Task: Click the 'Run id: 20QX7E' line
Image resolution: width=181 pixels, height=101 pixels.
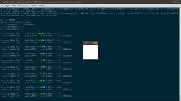Action: click(x=8, y=20)
